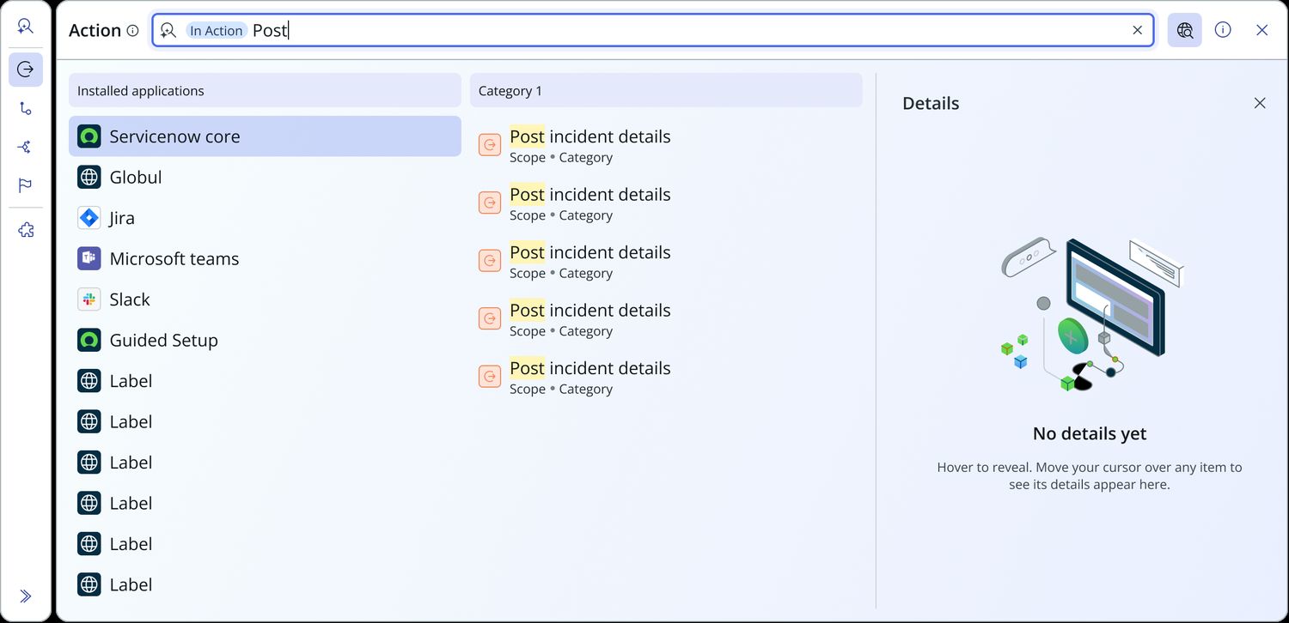Click the global search globe button
The width and height of the screenshot is (1289, 623).
pos(1184,30)
